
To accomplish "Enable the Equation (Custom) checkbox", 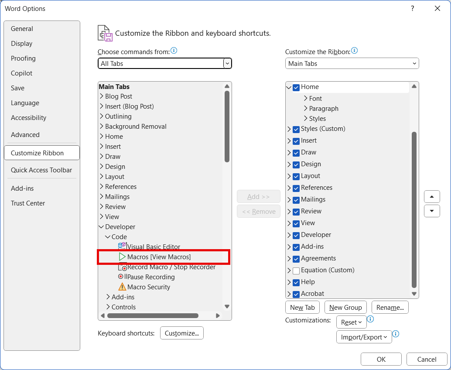I will [x=296, y=271].
